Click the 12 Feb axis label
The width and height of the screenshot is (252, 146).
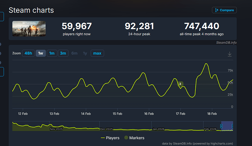click(23, 114)
